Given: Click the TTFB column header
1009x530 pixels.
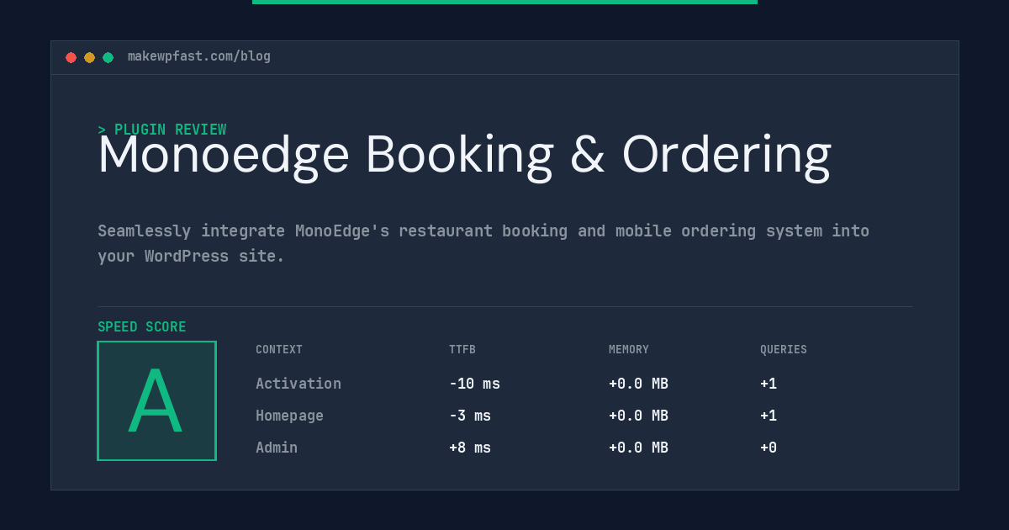Looking at the screenshot, I should pyautogui.click(x=462, y=349).
